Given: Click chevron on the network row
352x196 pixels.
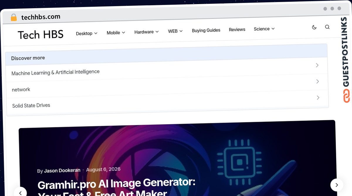Looking at the screenshot, I should coord(317,81).
